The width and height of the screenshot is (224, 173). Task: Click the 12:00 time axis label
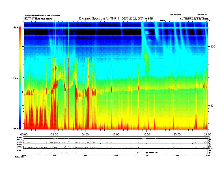[x=116, y=135]
